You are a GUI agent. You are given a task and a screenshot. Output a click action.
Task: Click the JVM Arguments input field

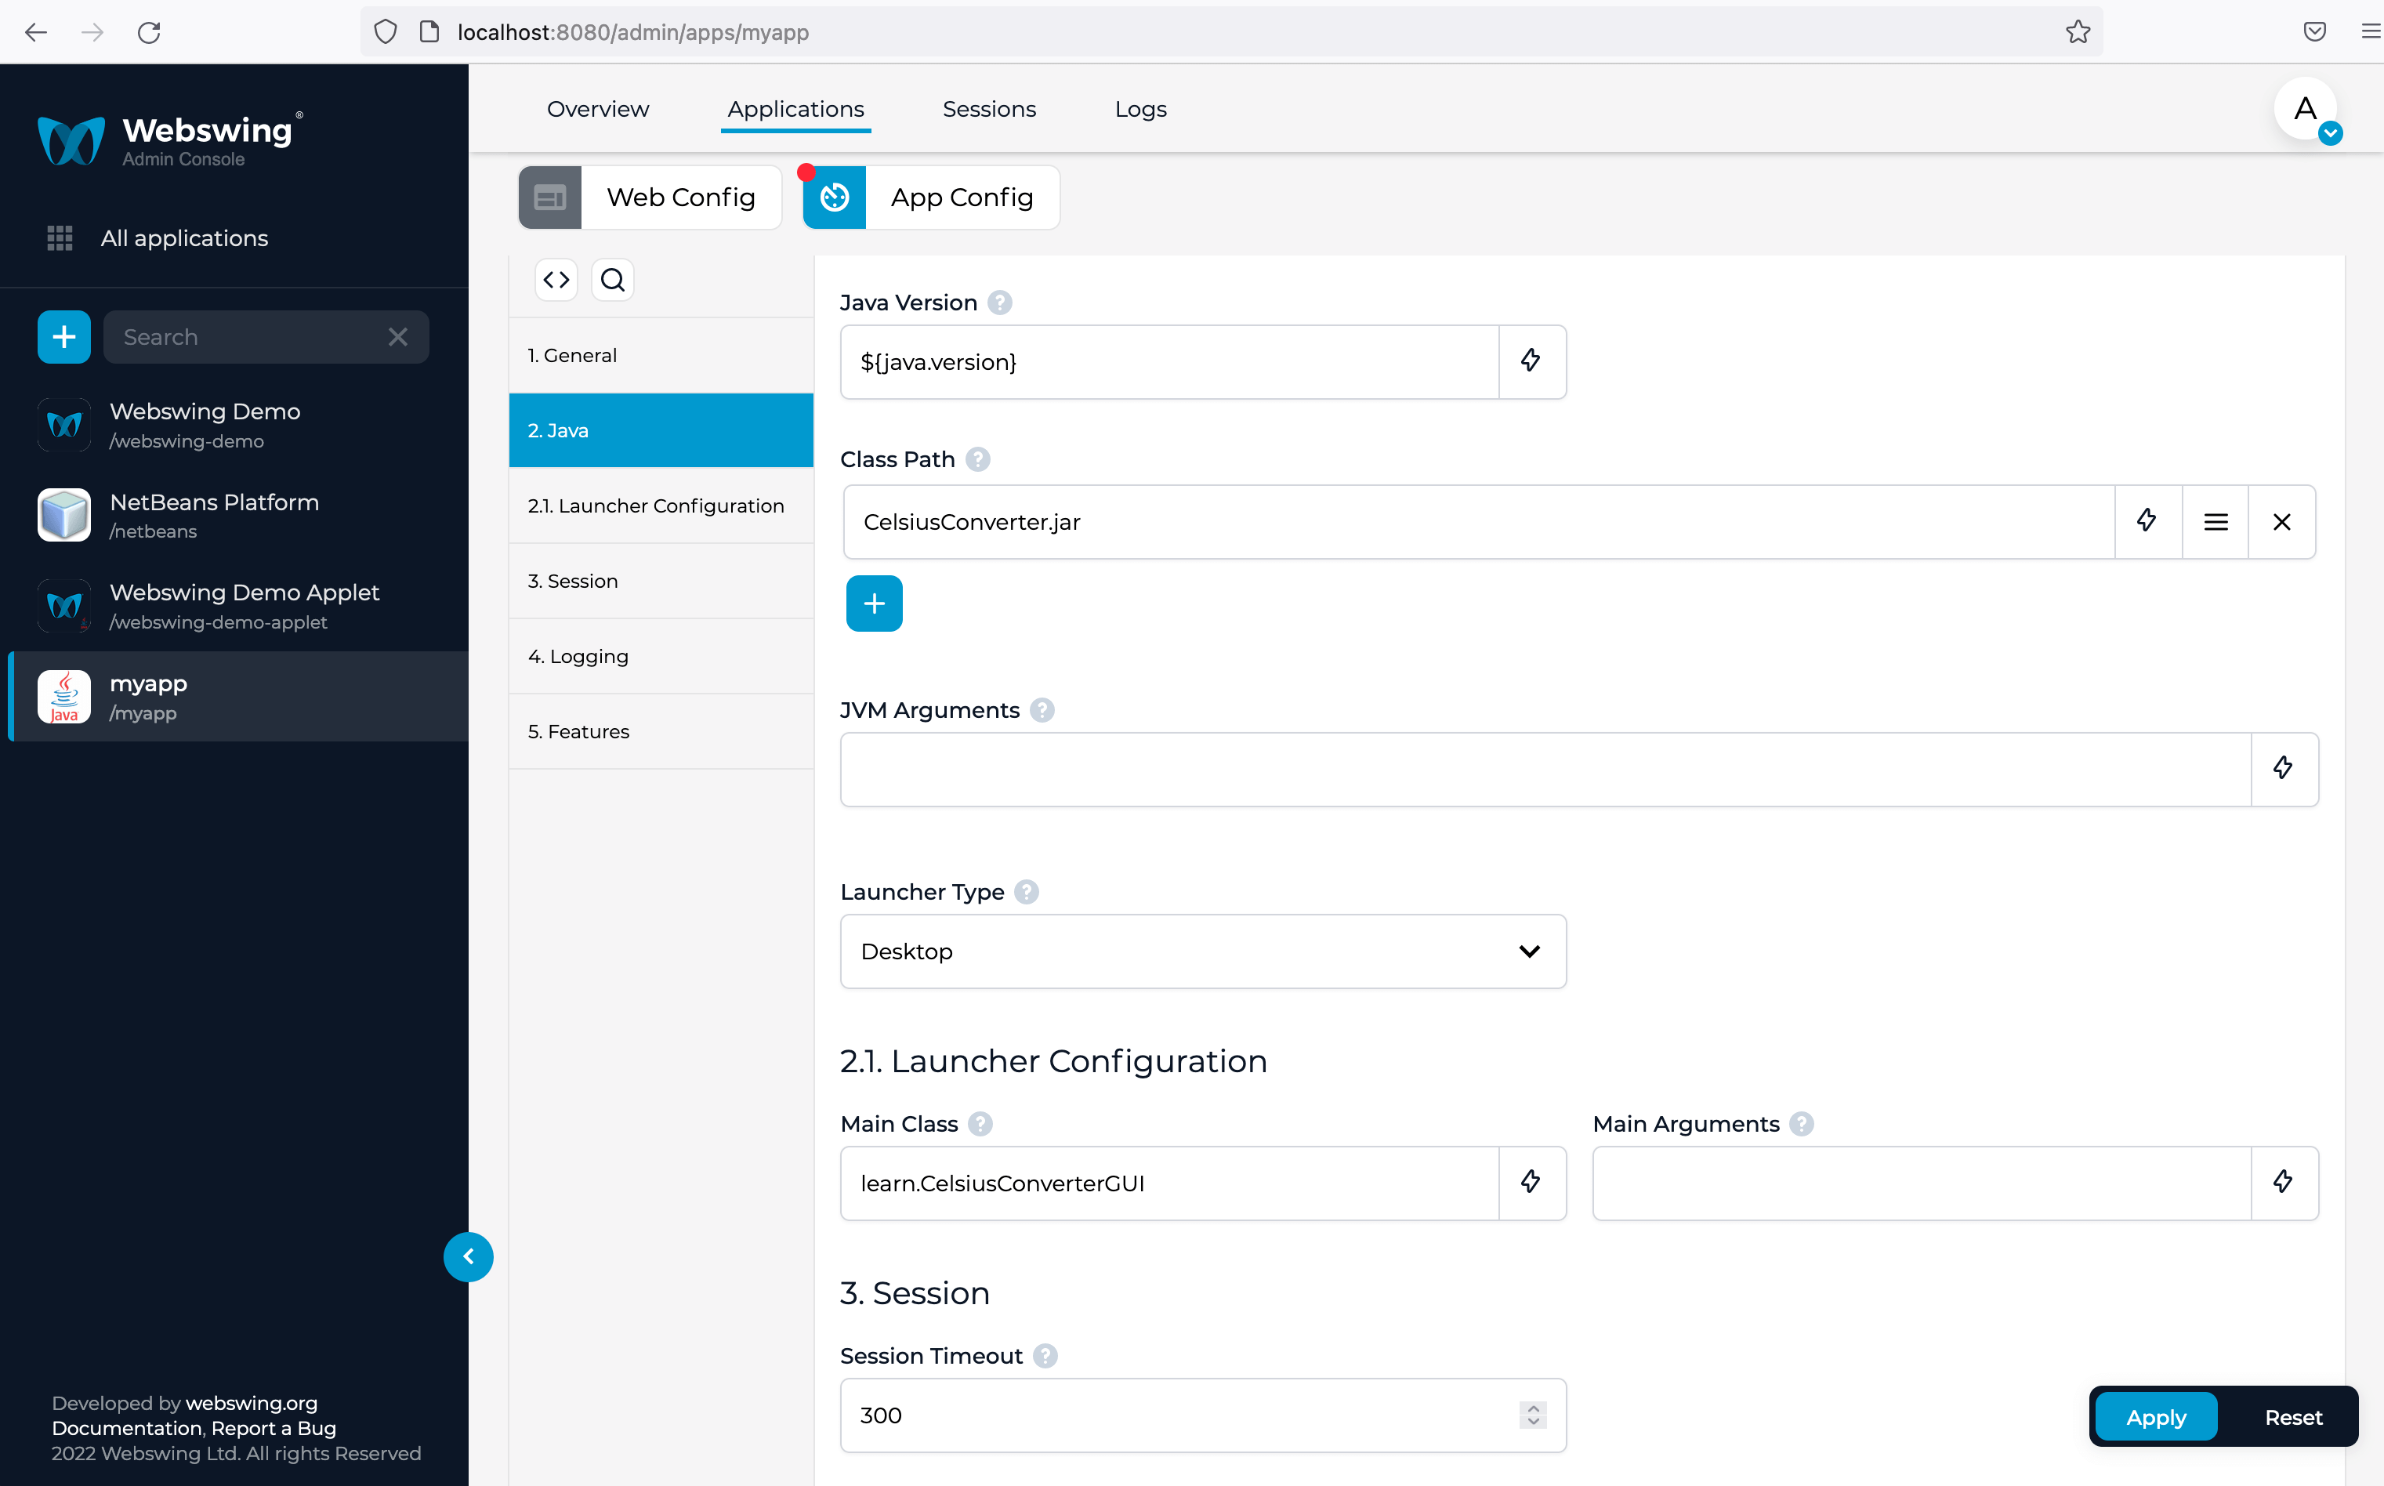tap(1545, 770)
